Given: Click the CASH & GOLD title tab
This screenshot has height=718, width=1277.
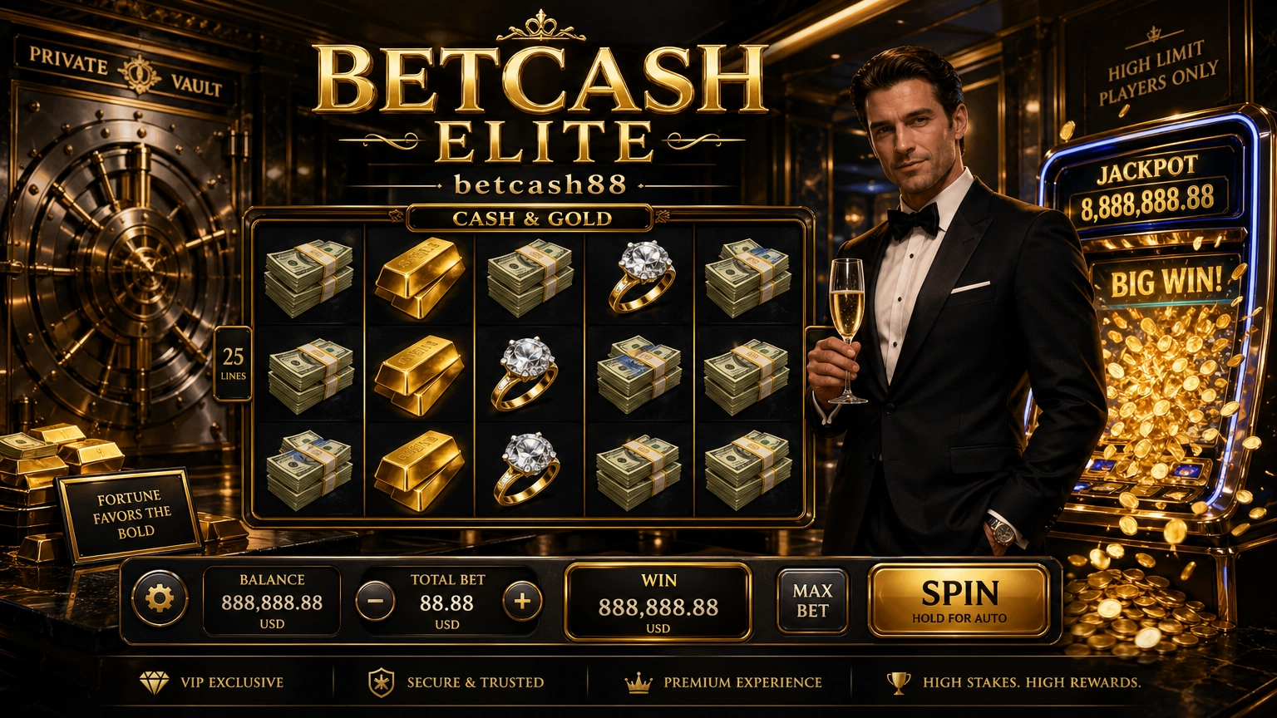Looking at the screenshot, I should coord(530,219).
